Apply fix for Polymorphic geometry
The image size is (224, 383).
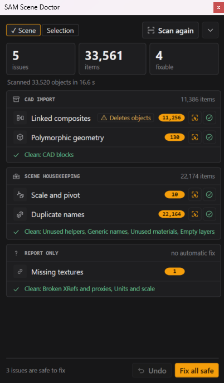(x=210, y=138)
